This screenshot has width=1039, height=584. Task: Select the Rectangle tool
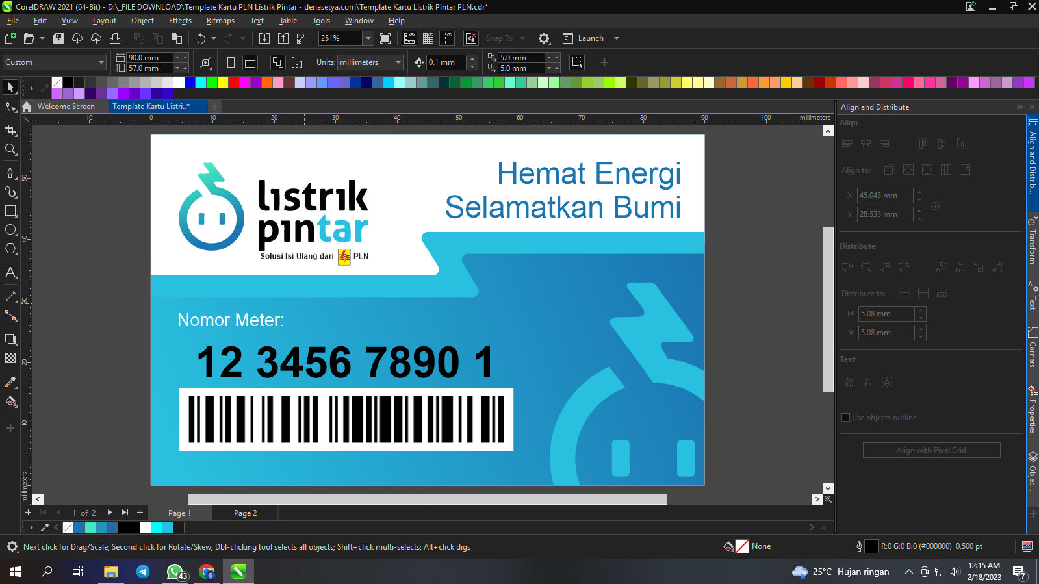coord(10,211)
